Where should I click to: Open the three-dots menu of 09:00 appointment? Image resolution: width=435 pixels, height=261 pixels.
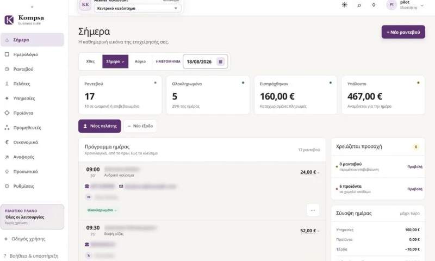[x=313, y=210]
